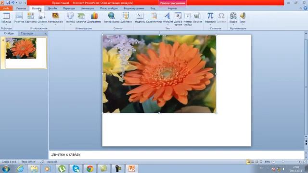This screenshot has height=173, width=308.
Task: Insert a picture via the Рисунок icon
Action: [x=19, y=18]
